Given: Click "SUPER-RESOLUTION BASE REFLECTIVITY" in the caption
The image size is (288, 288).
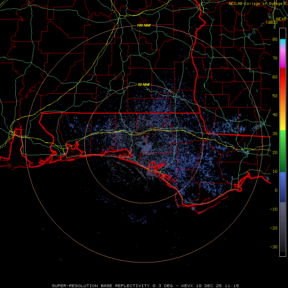Looking at the screenshot, I should click(101, 286).
